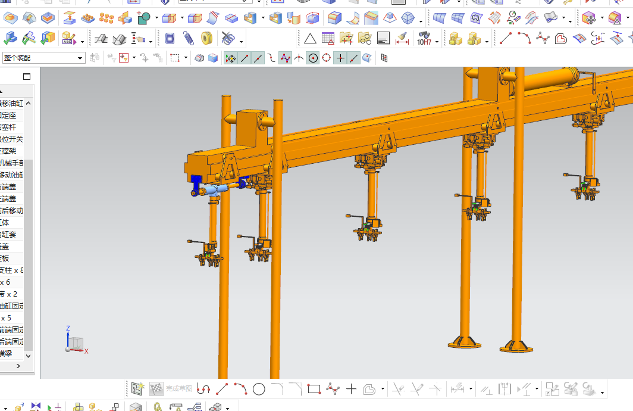Select the 限位开关 item in navigator
This screenshot has height=411, width=633.
tap(12, 139)
